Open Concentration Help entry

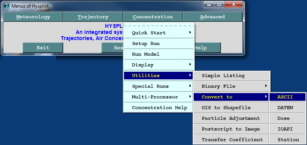pyautogui.click(x=159, y=108)
